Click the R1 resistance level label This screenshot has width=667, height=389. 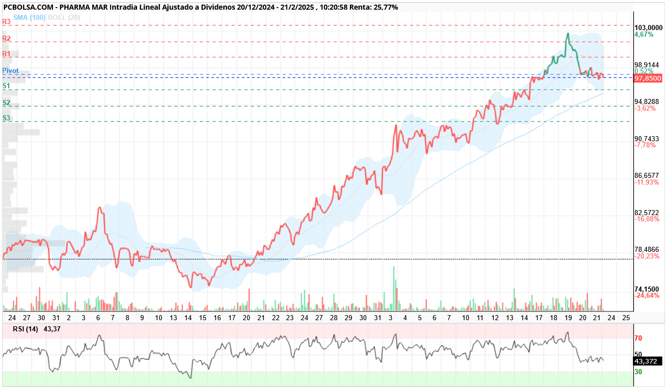[7, 54]
